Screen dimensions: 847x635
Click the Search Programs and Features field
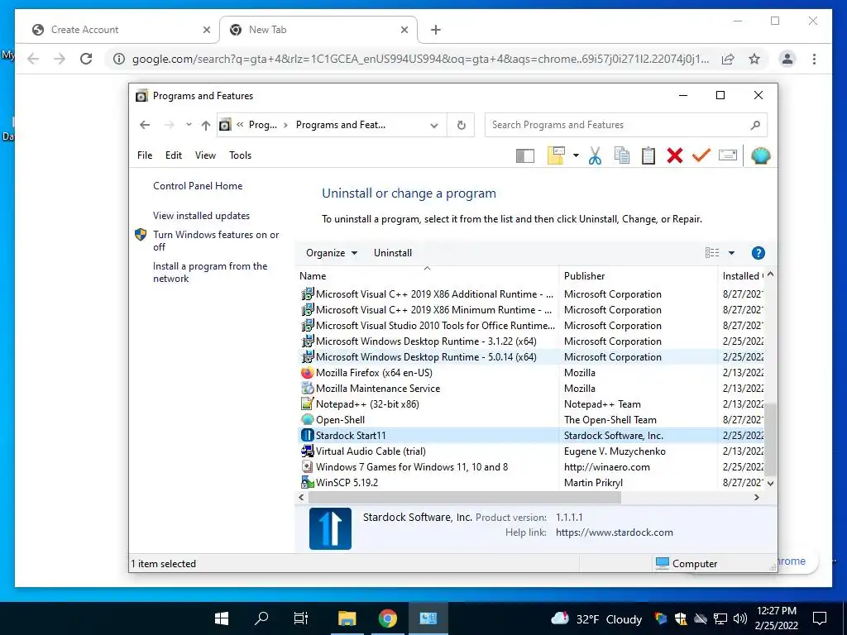625,125
